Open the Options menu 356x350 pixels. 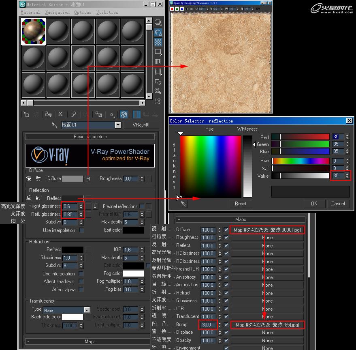(x=83, y=12)
